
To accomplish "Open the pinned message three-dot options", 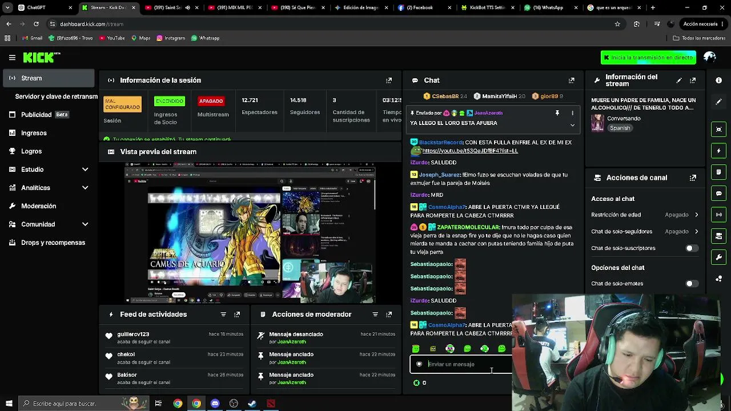I will point(572,113).
